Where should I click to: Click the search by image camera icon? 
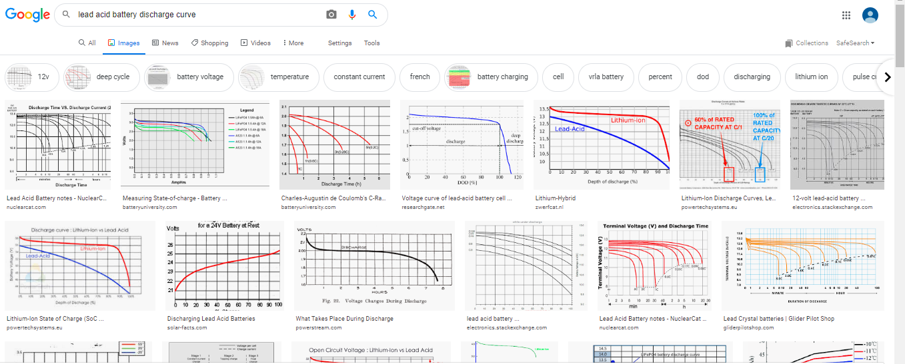(331, 15)
